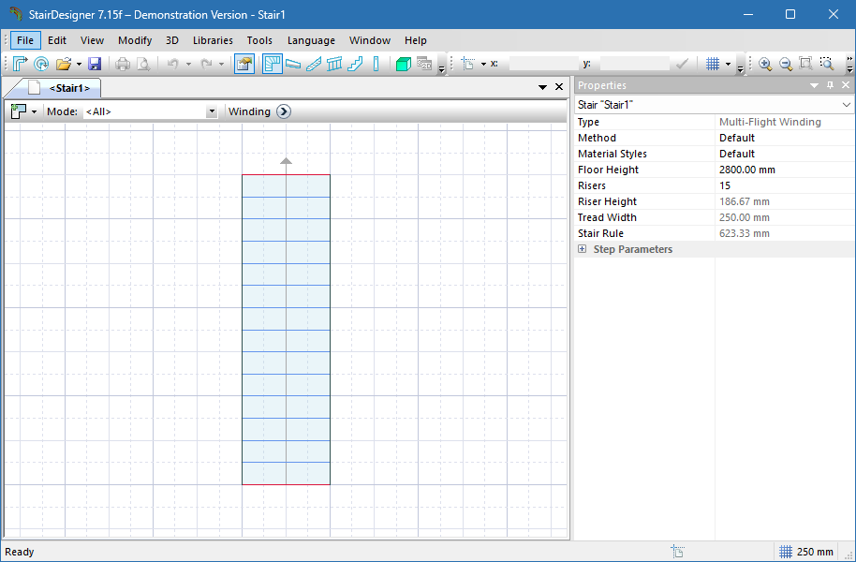Click the print icon

pos(123,64)
